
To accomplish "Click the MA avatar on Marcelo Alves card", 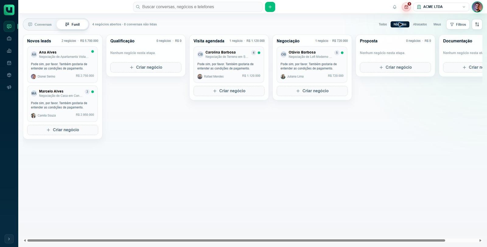I will coord(34,93).
